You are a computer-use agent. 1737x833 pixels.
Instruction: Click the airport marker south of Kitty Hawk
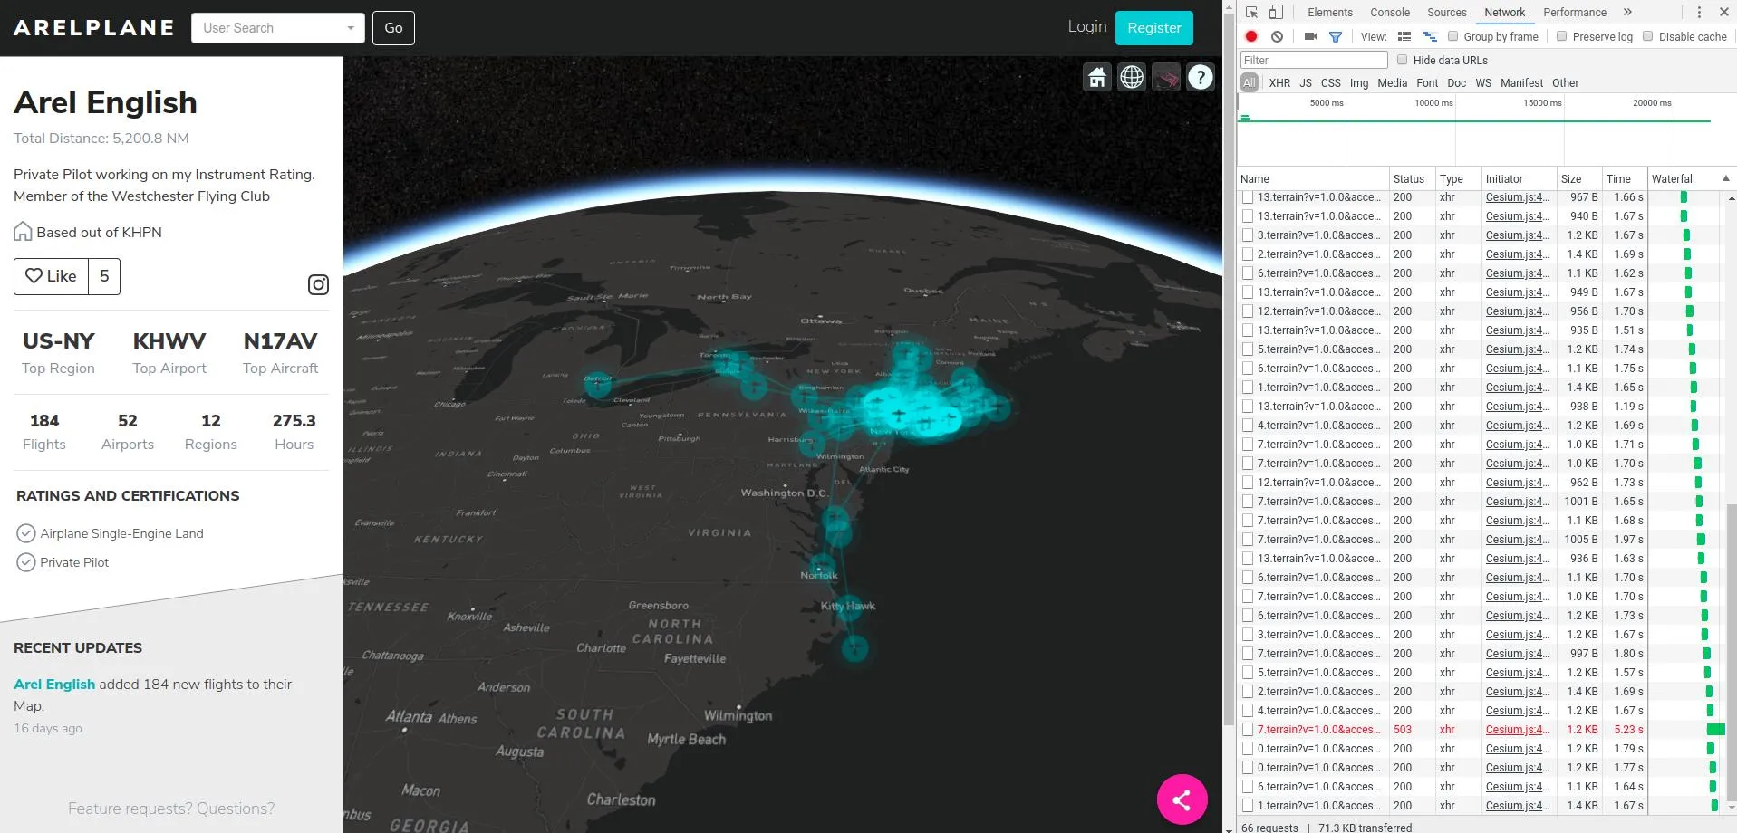click(x=854, y=648)
